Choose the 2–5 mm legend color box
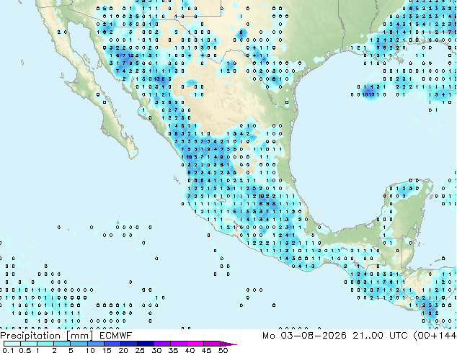The image size is (457, 353). click(x=62, y=344)
